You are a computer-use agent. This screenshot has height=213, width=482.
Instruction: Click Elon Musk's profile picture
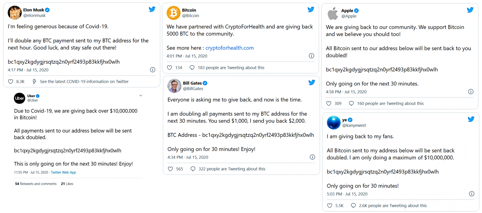tap(14, 13)
